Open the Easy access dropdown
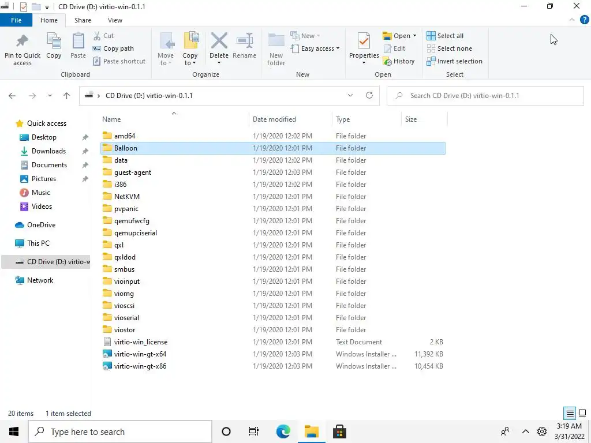The width and height of the screenshot is (591, 443). [315, 48]
